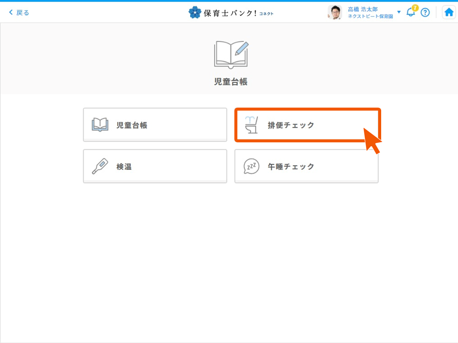Screen dimensions: 458x343
Task: Select the 排便チェック label text
Action: pyautogui.click(x=291, y=125)
